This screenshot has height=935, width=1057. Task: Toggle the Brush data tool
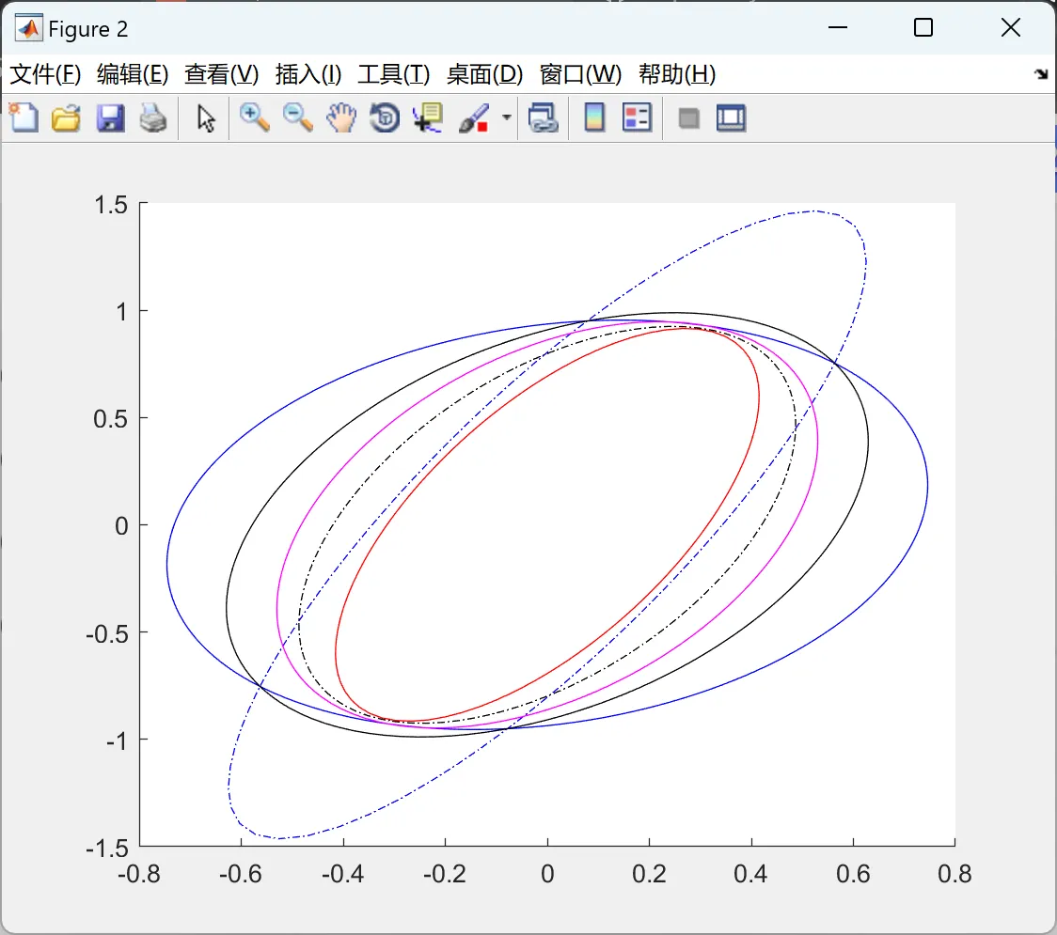click(x=474, y=117)
